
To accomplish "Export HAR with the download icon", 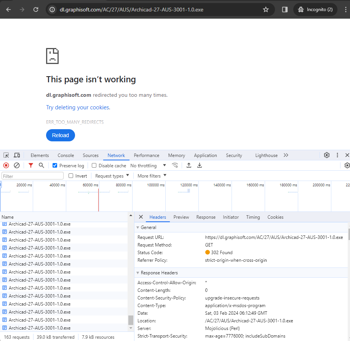I will 200,165.
